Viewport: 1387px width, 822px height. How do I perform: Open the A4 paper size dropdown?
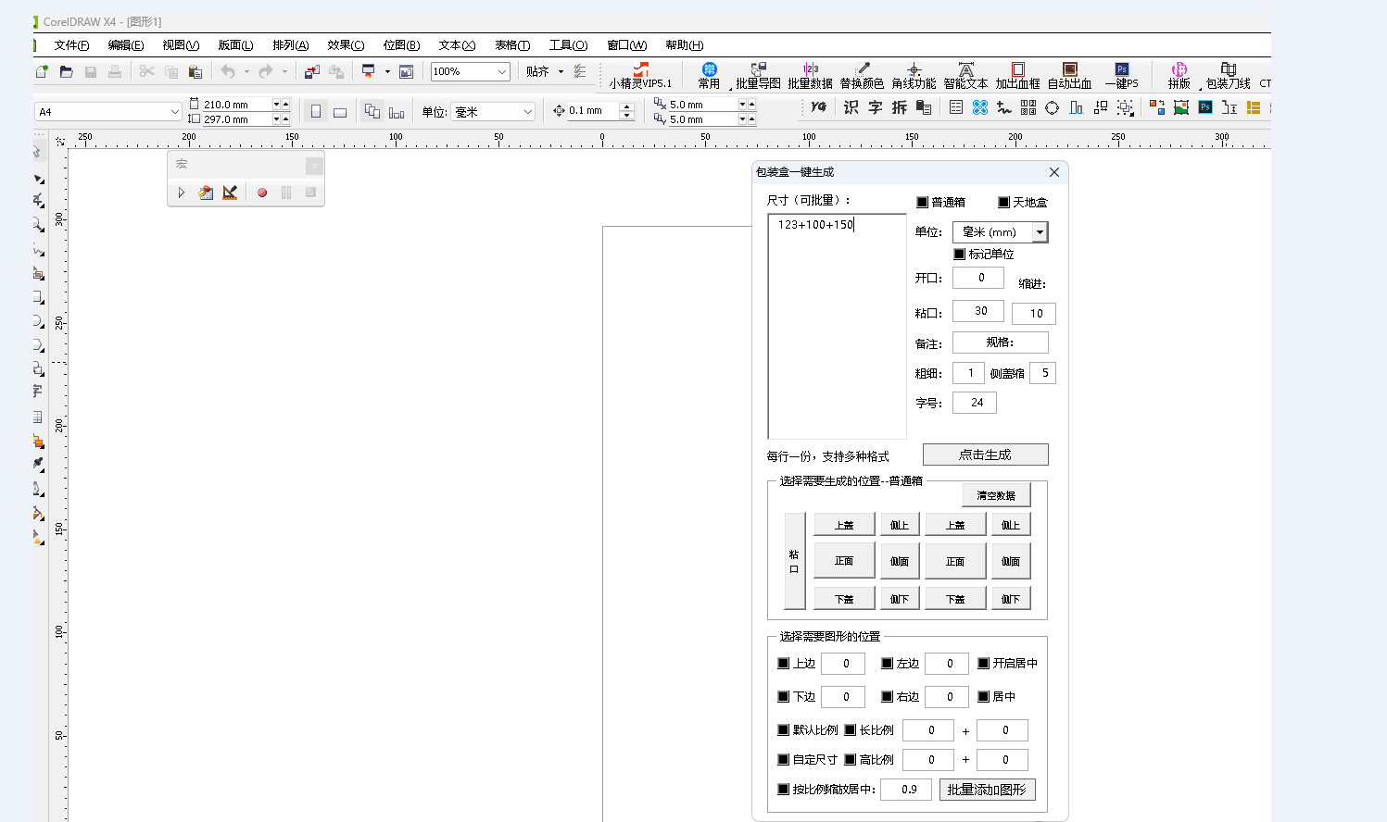[x=174, y=111]
